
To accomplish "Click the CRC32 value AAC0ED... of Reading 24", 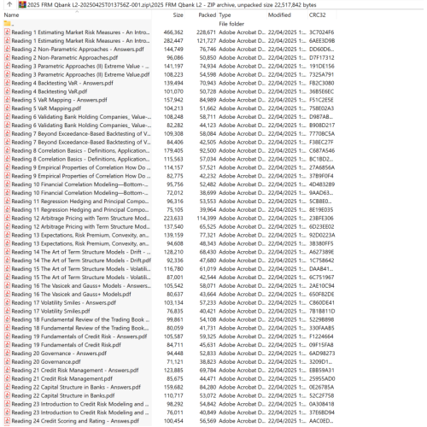I will (321, 421).
